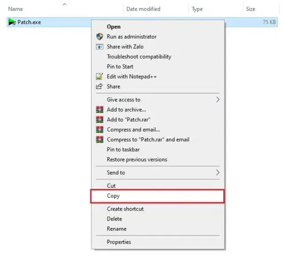
Task: Click the Zalo icon beside Share with Zalo
Action: pyautogui.click(x=100, y=47)
